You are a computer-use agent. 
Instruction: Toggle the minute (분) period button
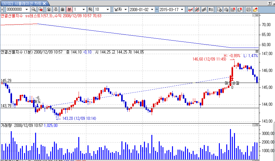pos(69,10)
